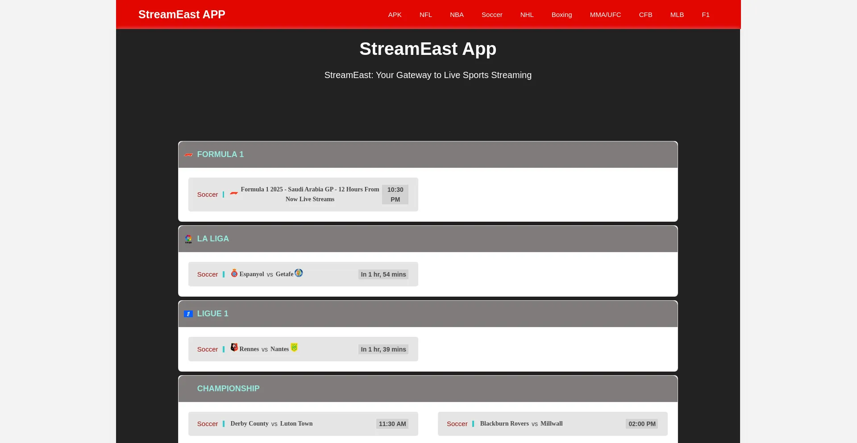Click the Getafe club crest
Viewport: 857px width, 443px height.
point(299,273)
